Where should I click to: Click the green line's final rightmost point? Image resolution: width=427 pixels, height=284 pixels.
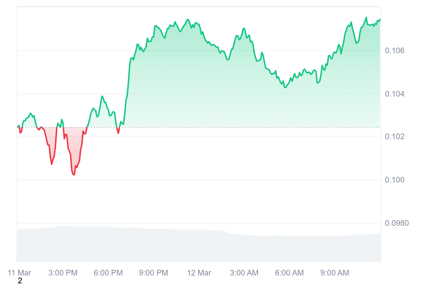tap(380, 20)
